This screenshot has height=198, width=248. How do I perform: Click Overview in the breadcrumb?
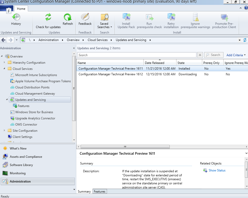click(x=73, y=40)
